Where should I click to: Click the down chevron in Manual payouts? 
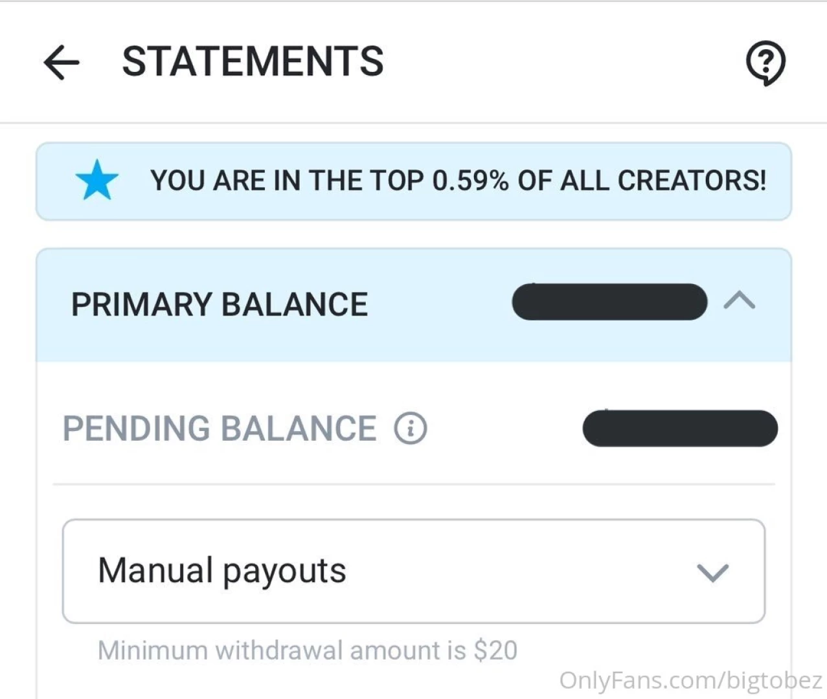(712, 572)
